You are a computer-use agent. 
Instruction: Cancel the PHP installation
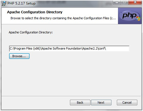tap(127, 103)
